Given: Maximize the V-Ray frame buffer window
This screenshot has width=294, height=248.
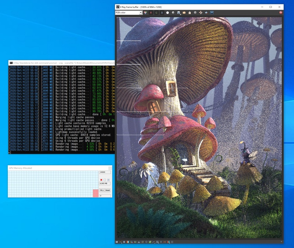Looking at the screenshot, I should tap(270, 7).
